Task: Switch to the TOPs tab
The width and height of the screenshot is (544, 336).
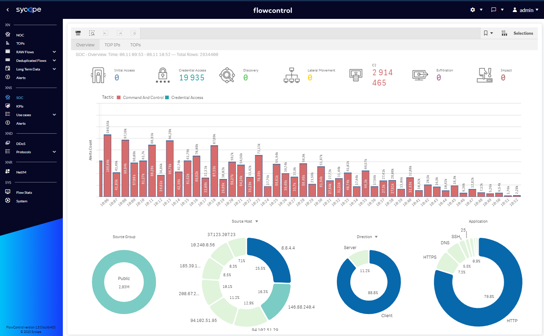Action: [x=135, y=45]
